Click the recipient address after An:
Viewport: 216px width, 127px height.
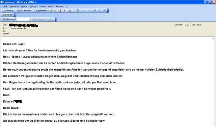coord(19,28)
